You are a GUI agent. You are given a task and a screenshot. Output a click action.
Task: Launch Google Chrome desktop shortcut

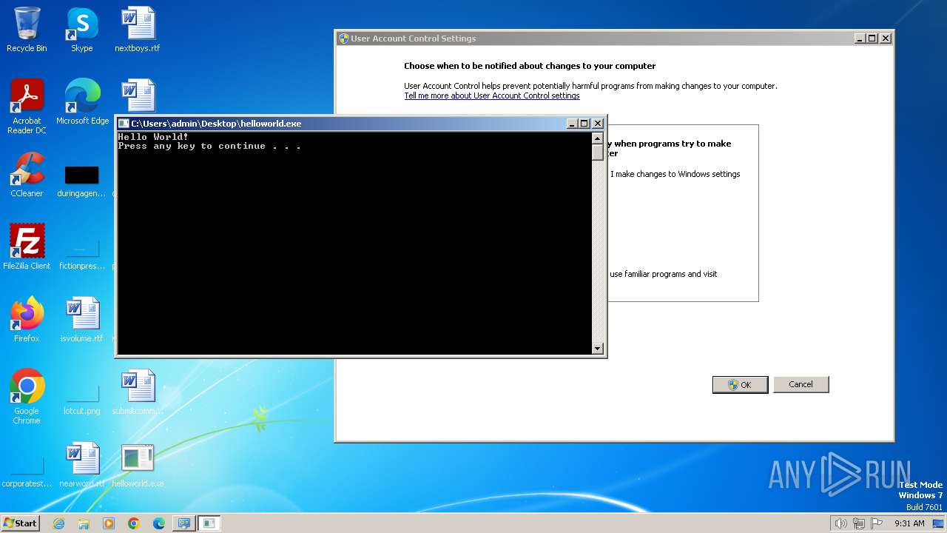27,397
